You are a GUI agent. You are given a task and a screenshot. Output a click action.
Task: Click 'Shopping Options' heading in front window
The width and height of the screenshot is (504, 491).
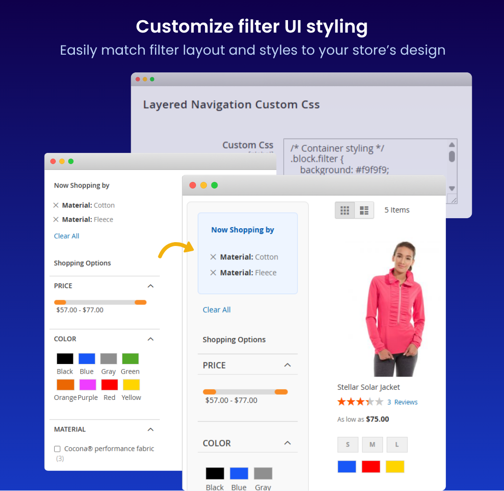[234, 340]
